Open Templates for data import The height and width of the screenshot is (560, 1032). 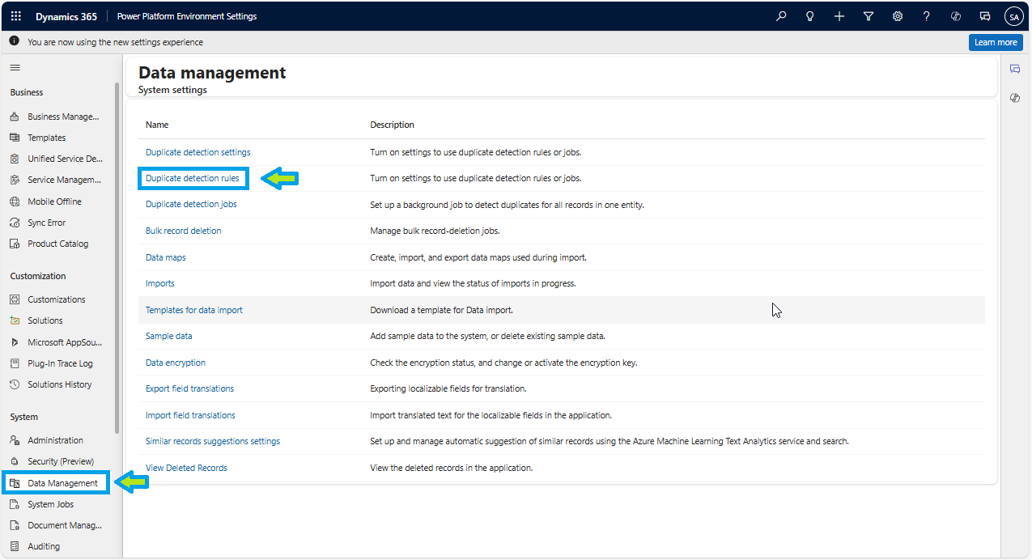click(193, 310)
